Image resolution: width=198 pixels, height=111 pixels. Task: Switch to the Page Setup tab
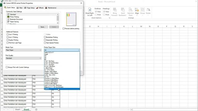(x=29, y=8)
